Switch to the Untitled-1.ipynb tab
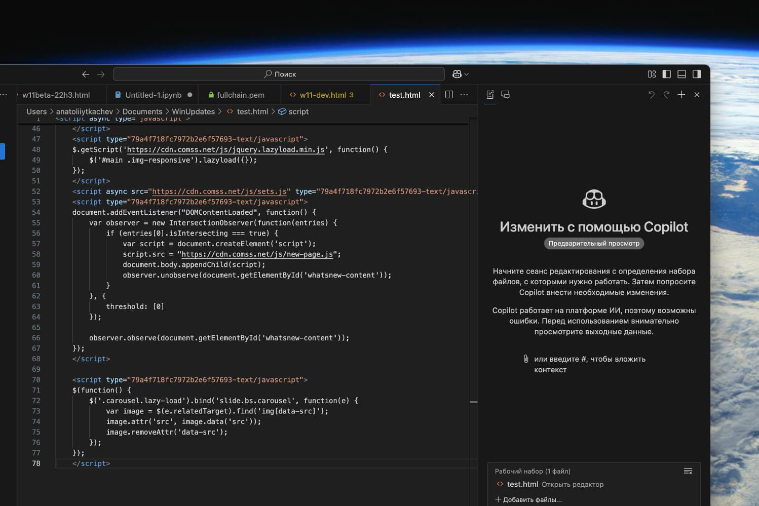The image size is (759, 506). 154,95
